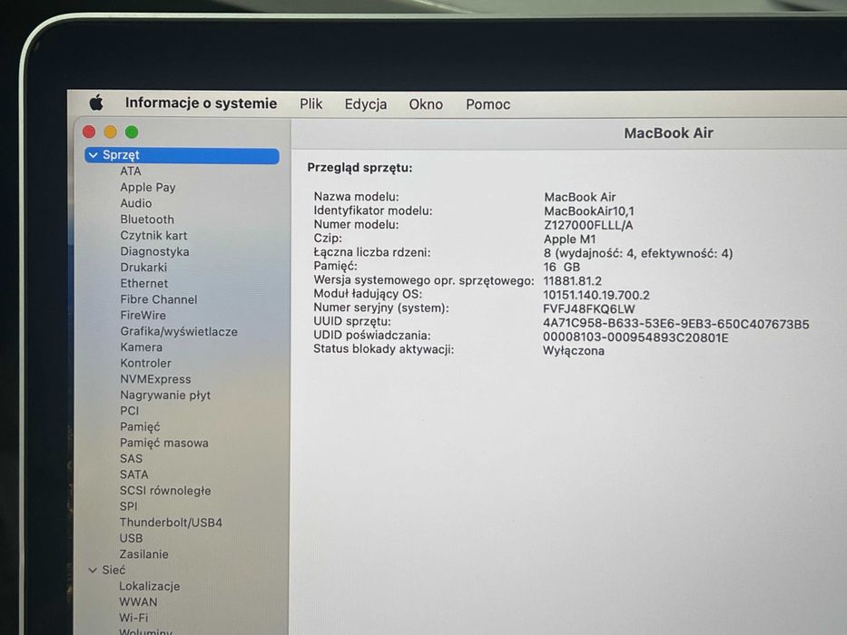The image size is (847, 635).
Task: Open the Edycja menu
Action: [366, 104]
